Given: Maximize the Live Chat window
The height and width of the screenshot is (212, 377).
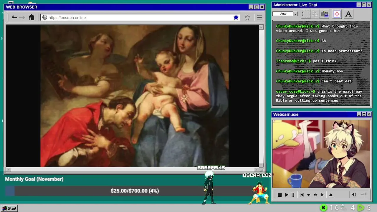Looking at the screenshot, I should [364, 5].
